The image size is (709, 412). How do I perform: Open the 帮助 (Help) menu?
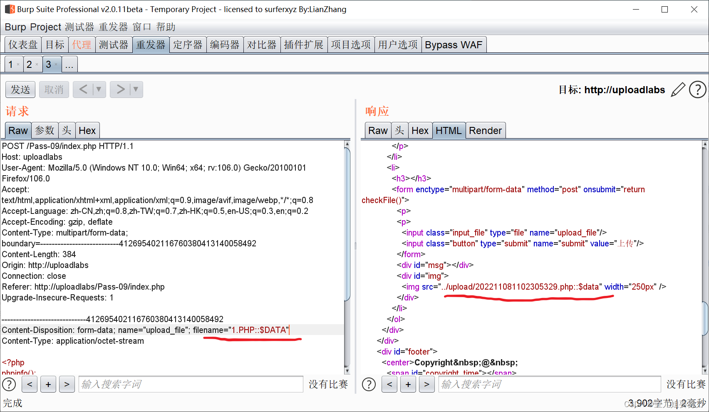click(166, 27)
